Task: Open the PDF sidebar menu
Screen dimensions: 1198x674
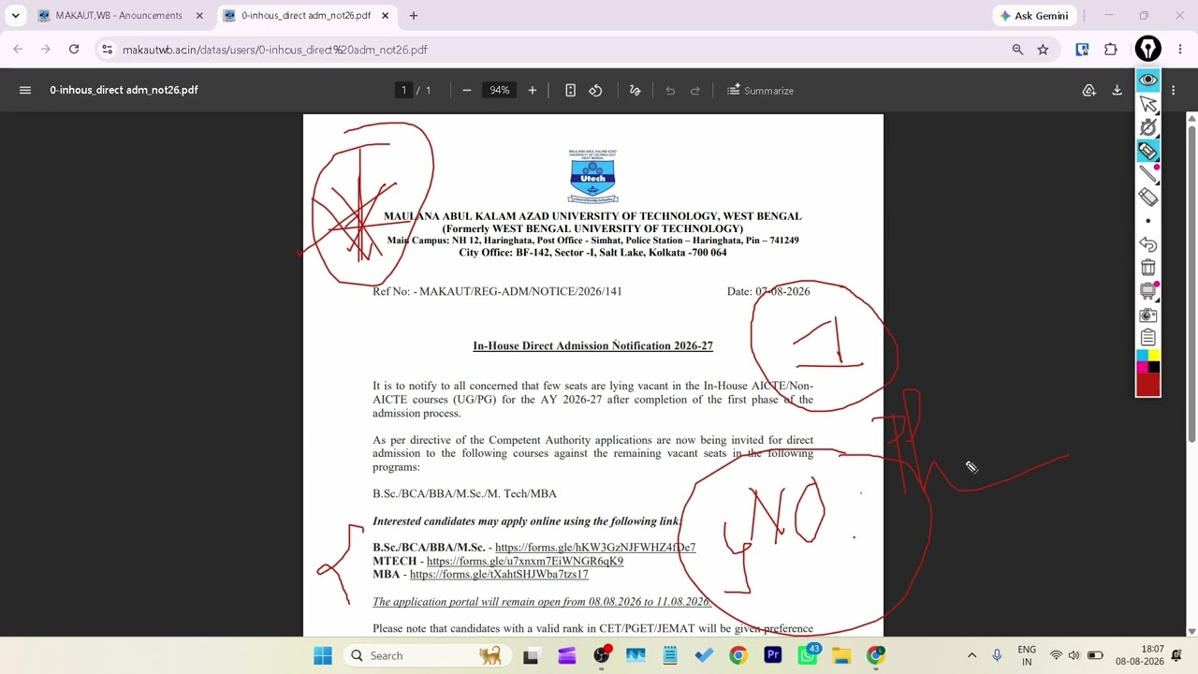Action: (x=25, y=90)
